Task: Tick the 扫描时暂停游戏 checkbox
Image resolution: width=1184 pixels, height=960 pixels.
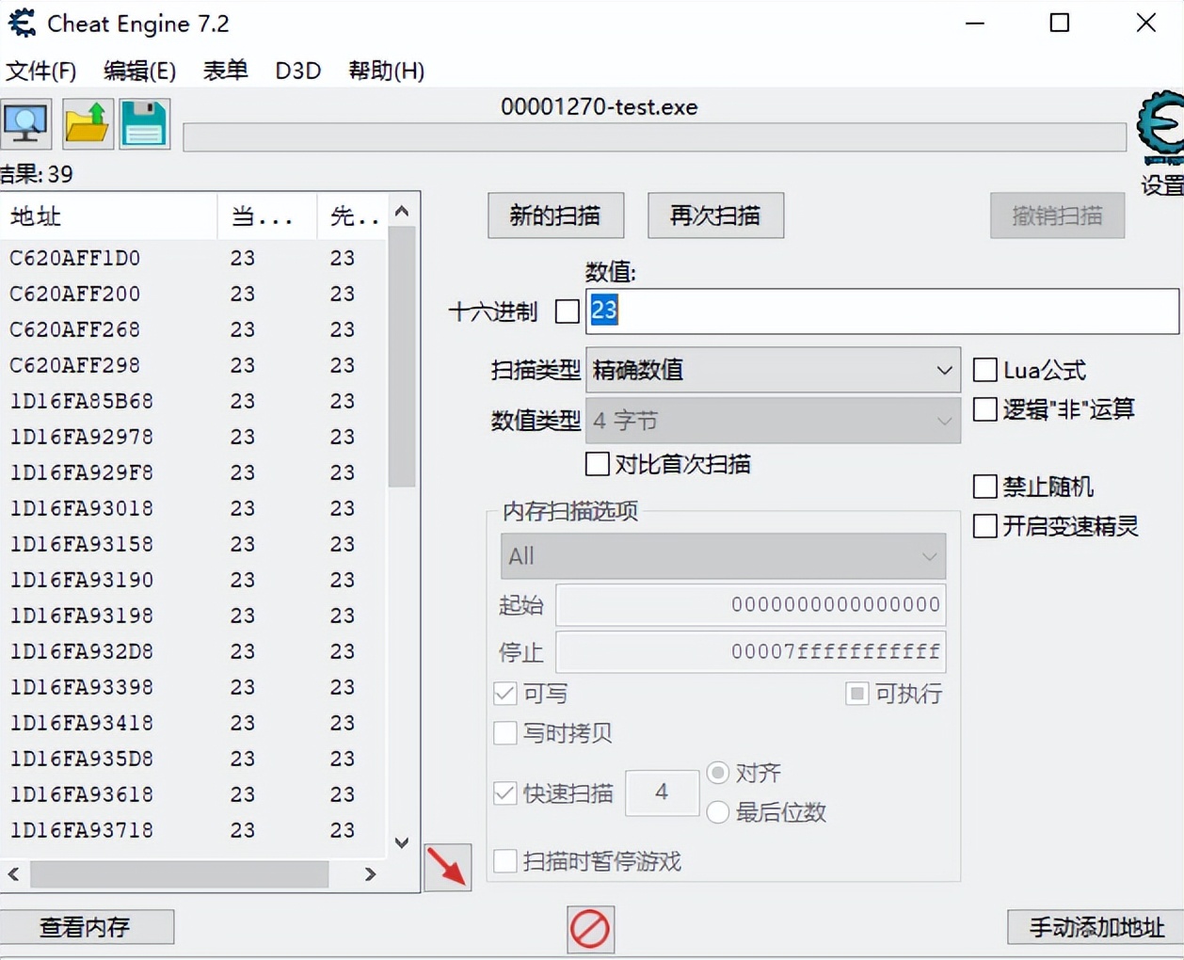Action: 505,860
